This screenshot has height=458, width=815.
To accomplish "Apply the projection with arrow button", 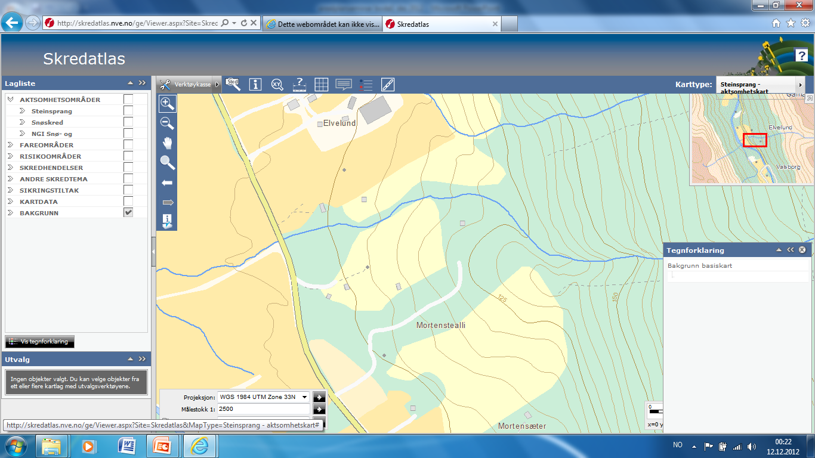I will pyautogui.click(x=319, y=397).
